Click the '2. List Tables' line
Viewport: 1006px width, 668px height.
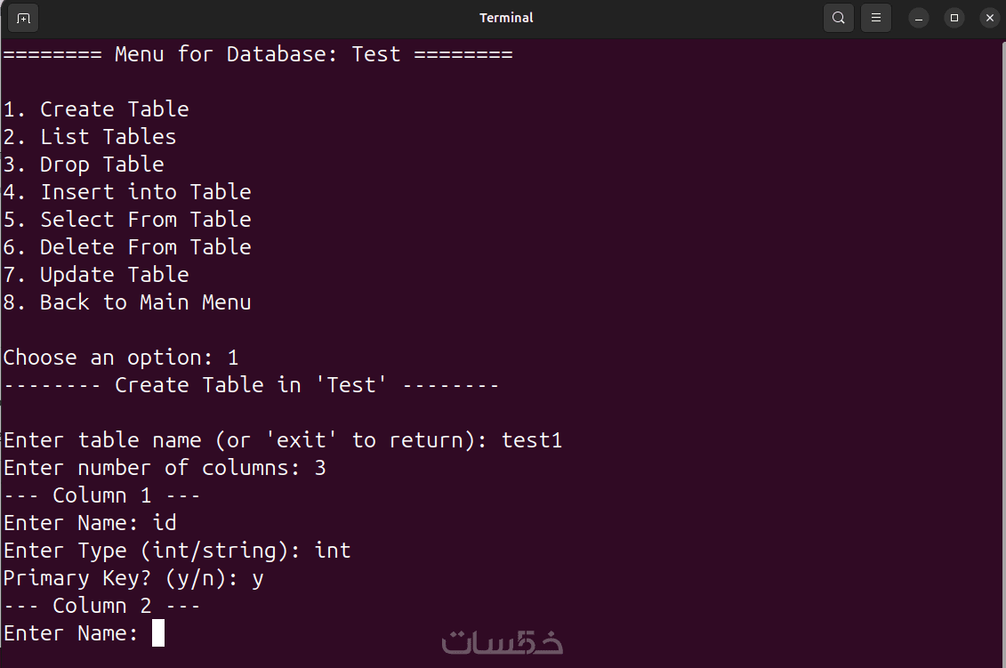[90, 137]
